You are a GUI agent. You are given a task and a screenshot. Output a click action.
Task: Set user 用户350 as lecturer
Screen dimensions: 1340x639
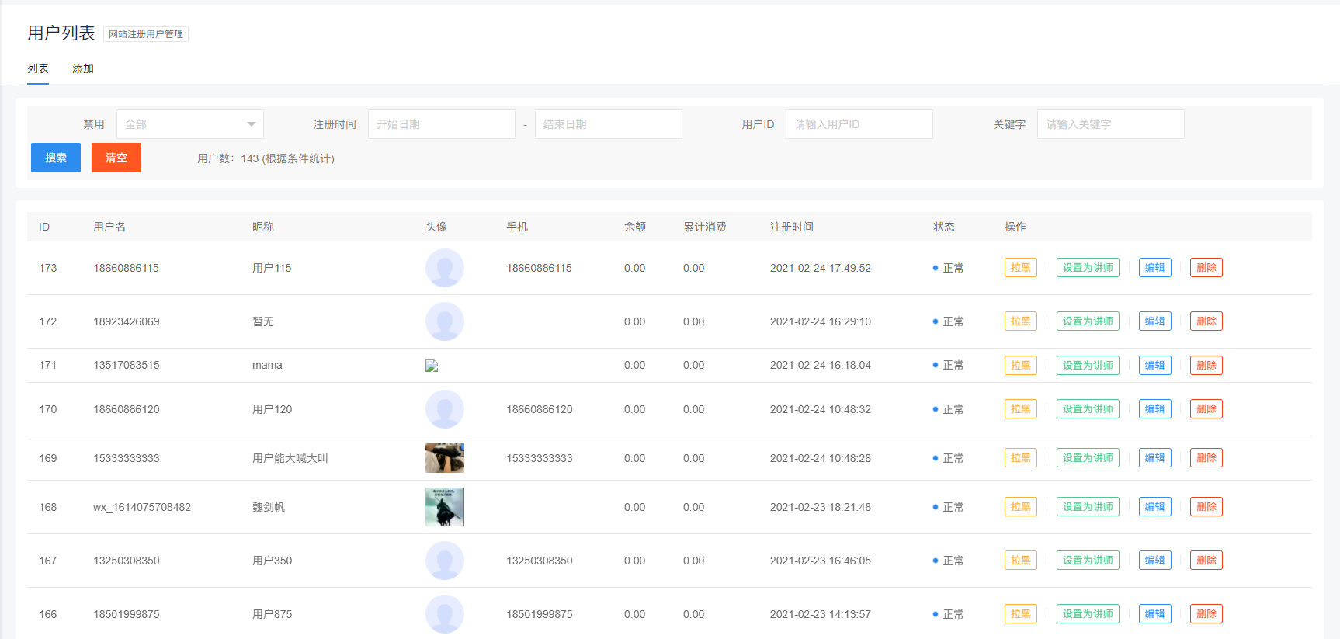[x=1088, y=561]
